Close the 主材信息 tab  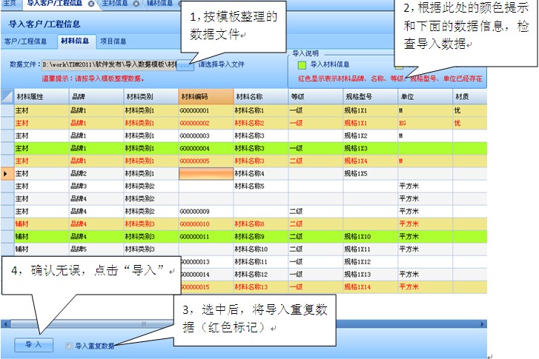pos(136,4)
